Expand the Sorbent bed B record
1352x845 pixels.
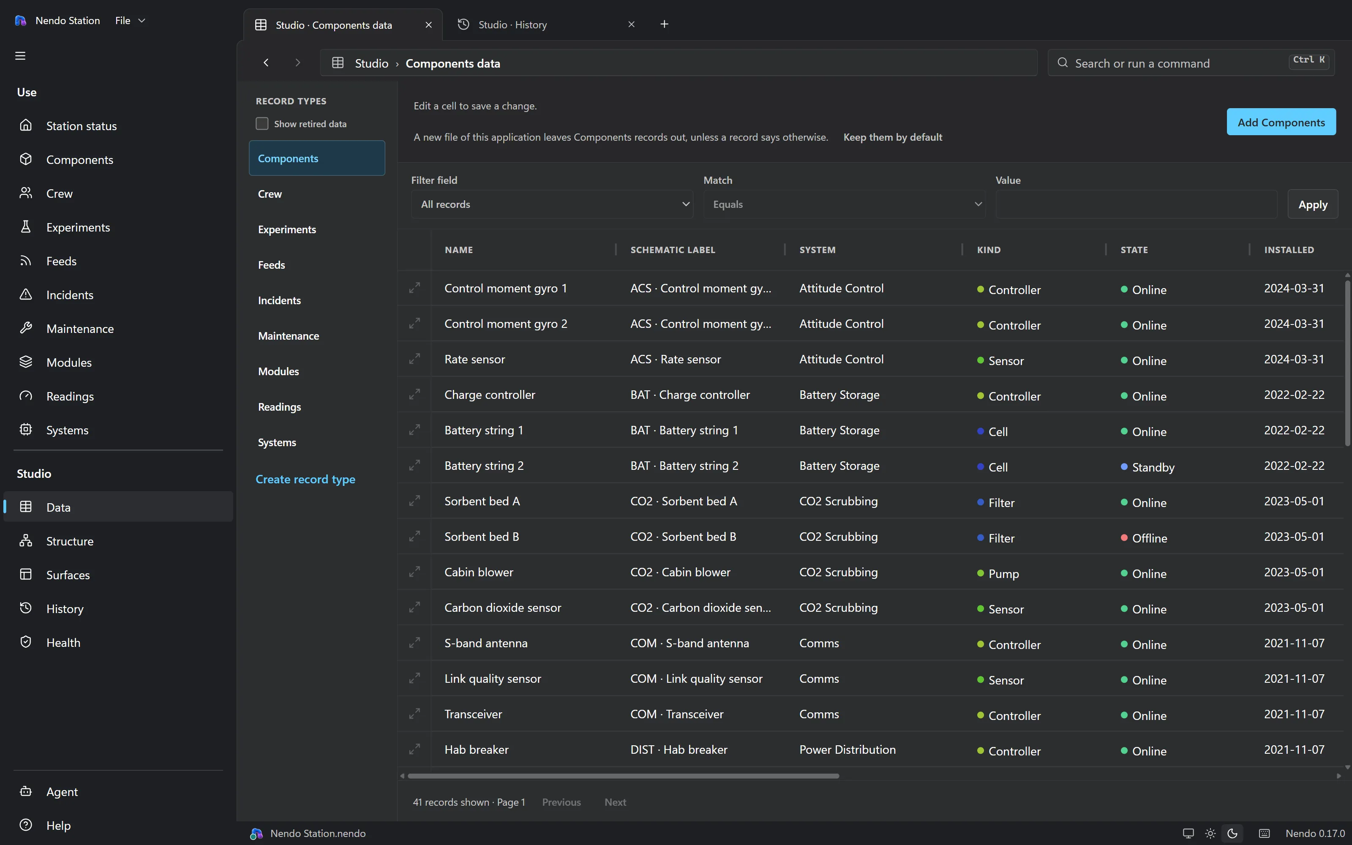tap(414, 537)
